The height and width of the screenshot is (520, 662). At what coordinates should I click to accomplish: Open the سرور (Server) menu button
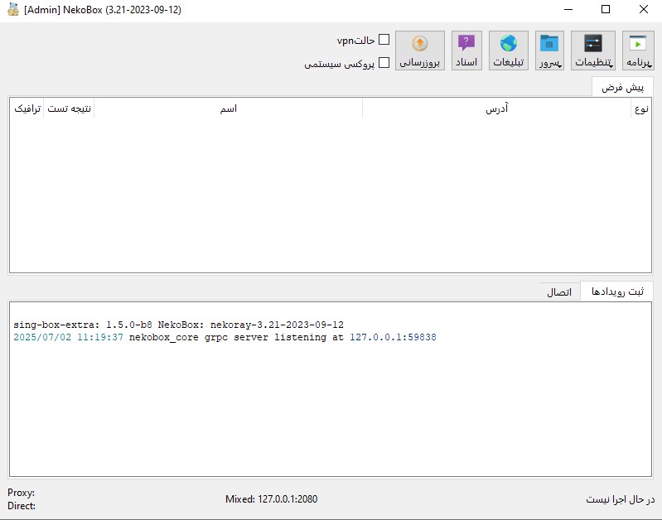point(549,51)
